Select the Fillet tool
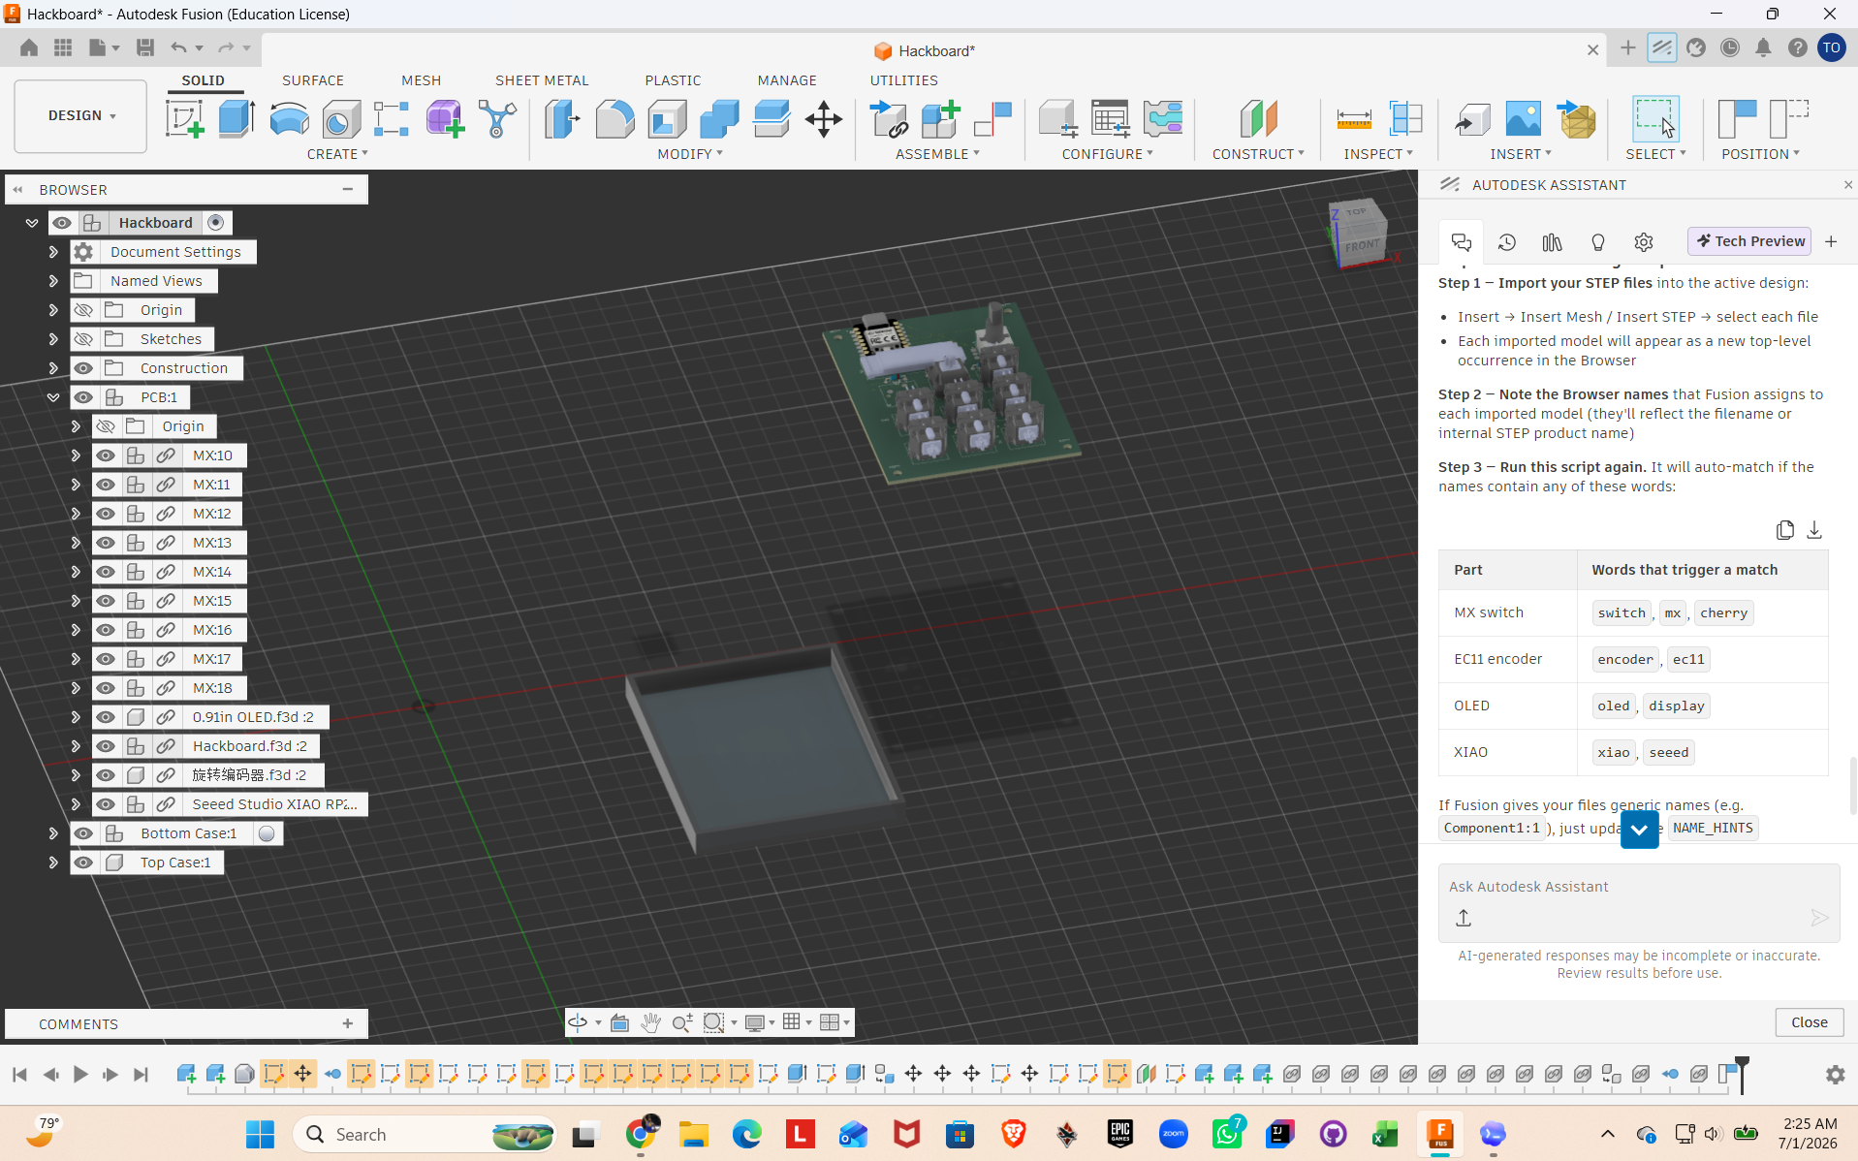This screenshot has width=1858, height=1161. point(614,119)
